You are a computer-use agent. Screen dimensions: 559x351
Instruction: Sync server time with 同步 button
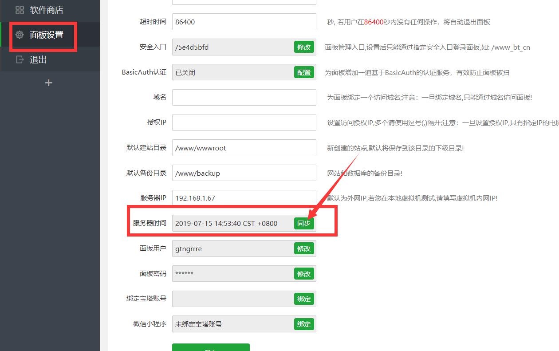[x=304, y=224]
